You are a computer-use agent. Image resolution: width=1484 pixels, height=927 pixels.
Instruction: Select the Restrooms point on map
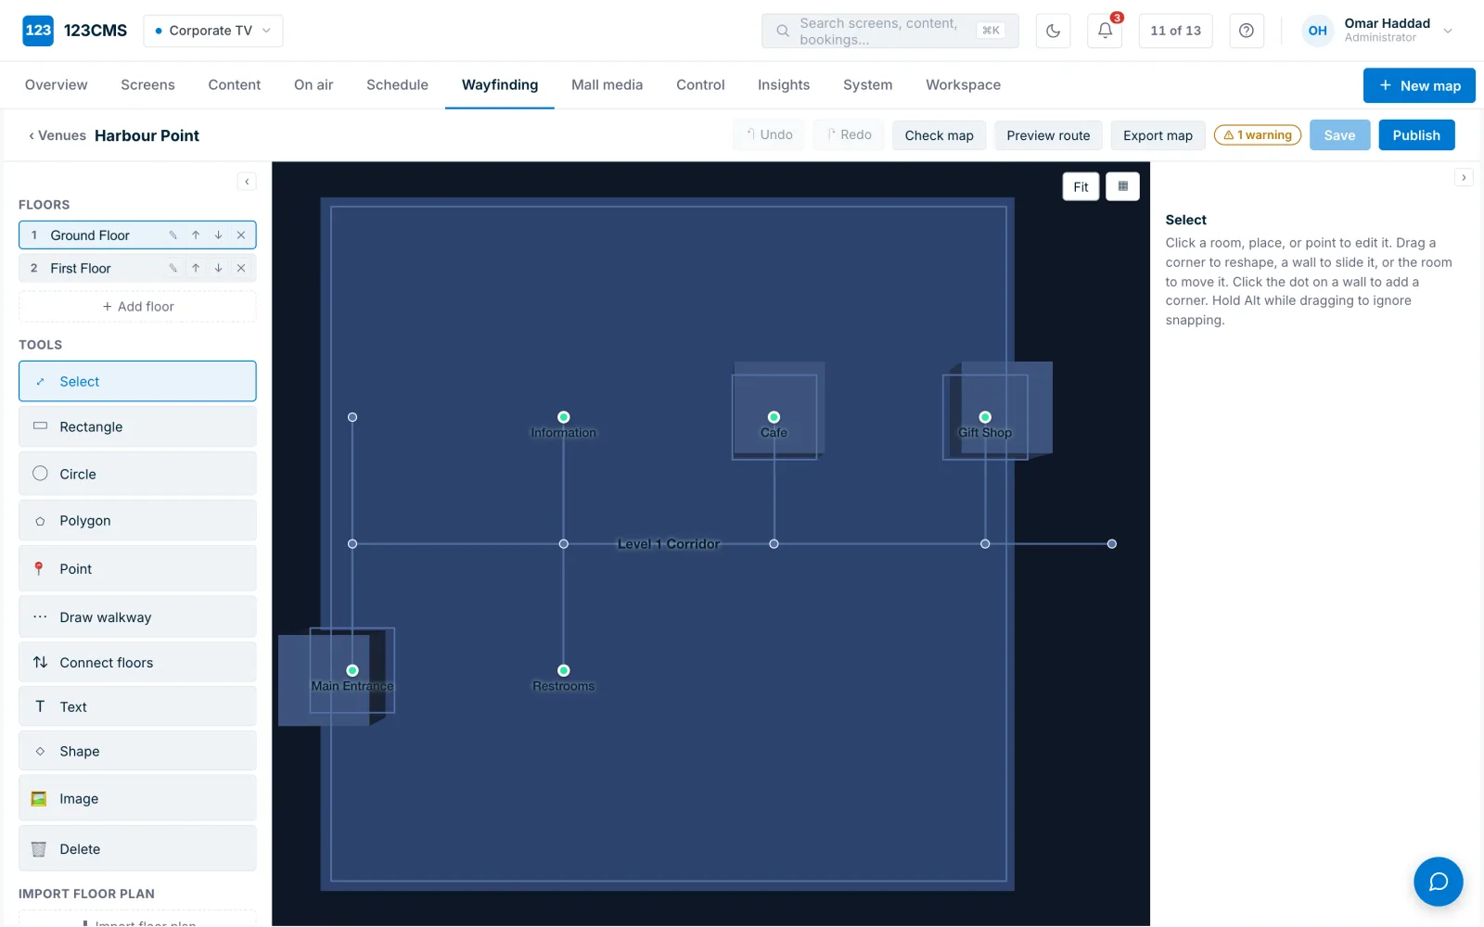coord(563,670)
